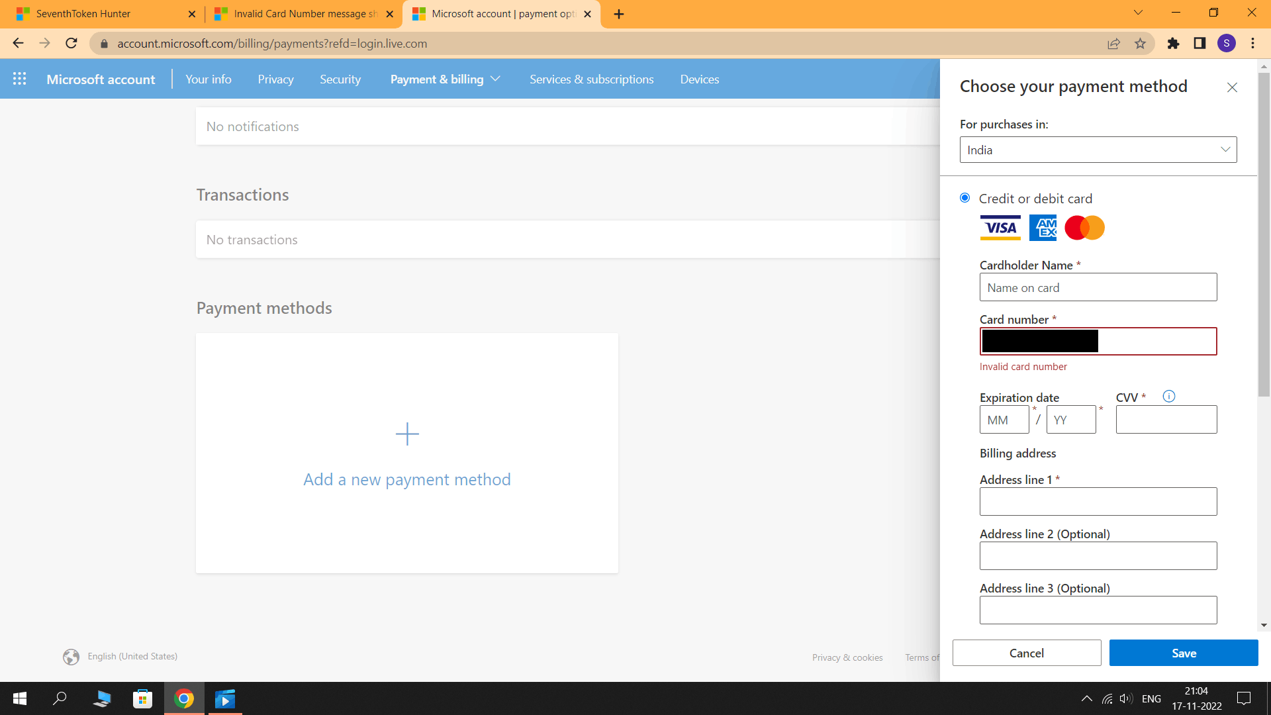1271x715 pixels.
Task: Click the close panel X icon
Action: 1232,85
